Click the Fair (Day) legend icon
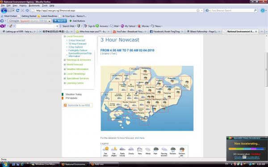Screen dimensions: 268x167 (x=105, y=149)
